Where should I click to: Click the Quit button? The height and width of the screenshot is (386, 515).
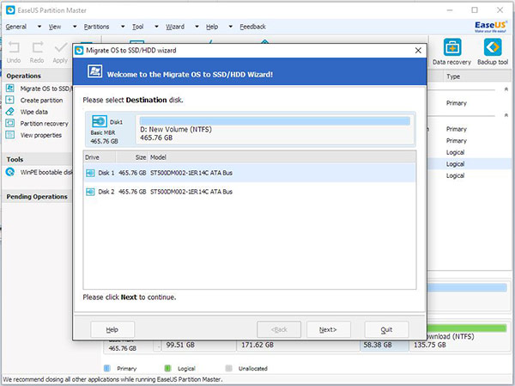(386, 330)
